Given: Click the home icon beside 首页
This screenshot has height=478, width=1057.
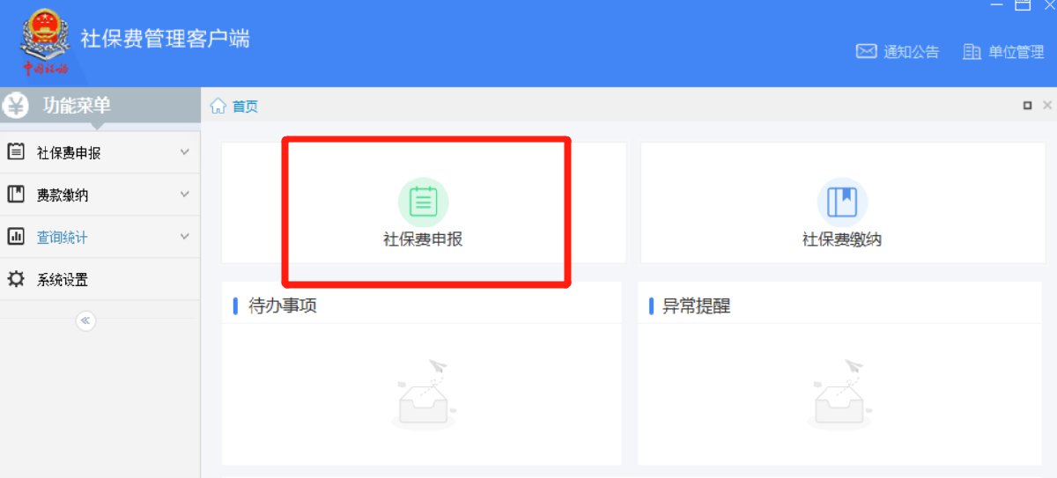Looking at the screenshot, I should click(218, 107).
